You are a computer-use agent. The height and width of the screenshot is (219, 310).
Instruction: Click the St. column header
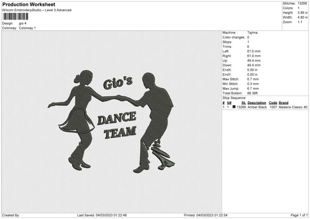pyautogui.click(x=244, y=103)
